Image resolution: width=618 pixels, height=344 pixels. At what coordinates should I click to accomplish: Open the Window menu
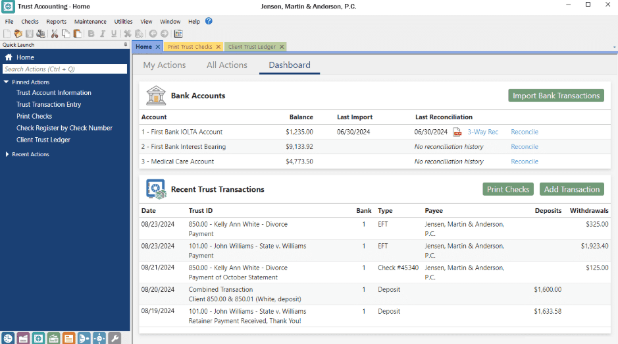[x=170, y=22]
